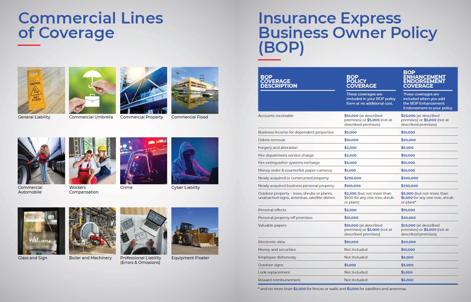
Task: Click enhancement $20,000 in Electronic data row
Action: click(x=408, y=242)
